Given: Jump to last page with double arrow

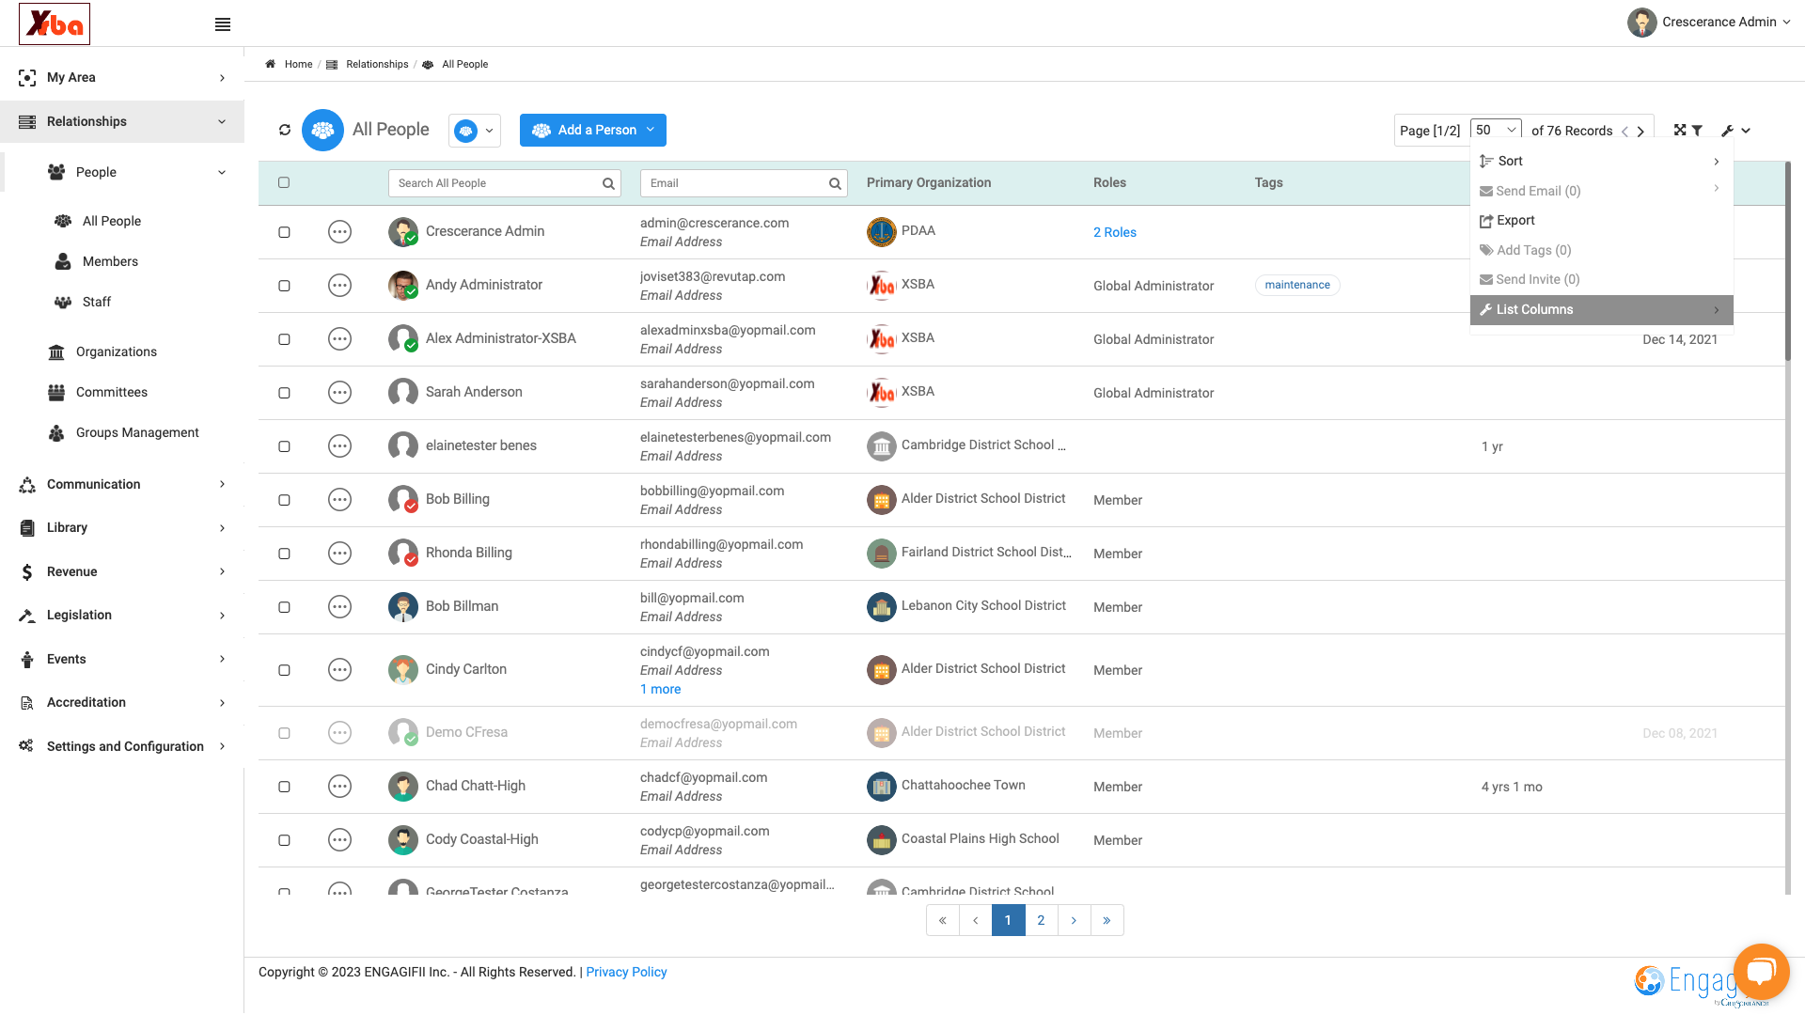Looking at the screenshot, I should (1107, 920).
